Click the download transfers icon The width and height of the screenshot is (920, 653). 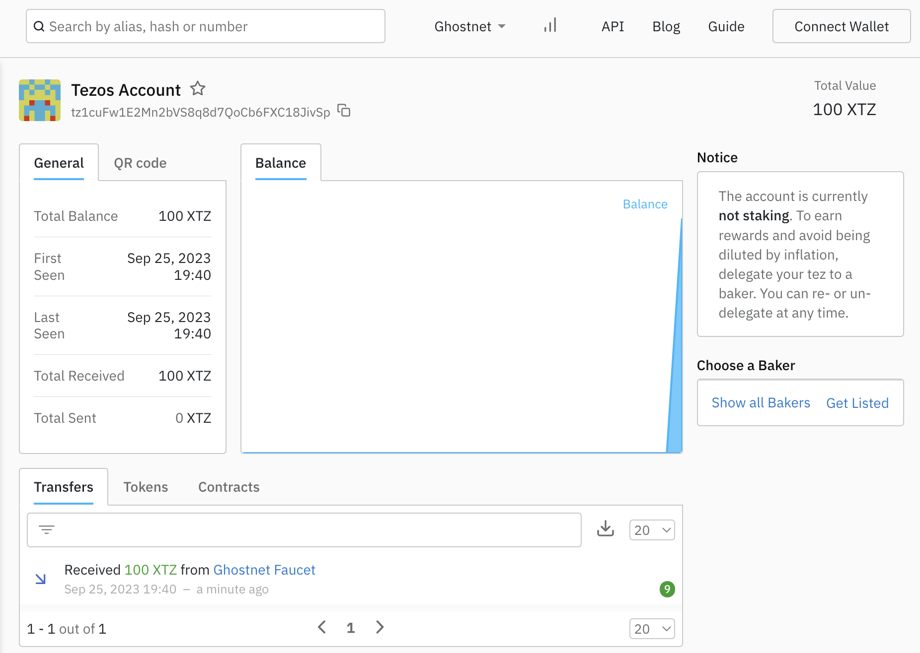coord(605,529)
